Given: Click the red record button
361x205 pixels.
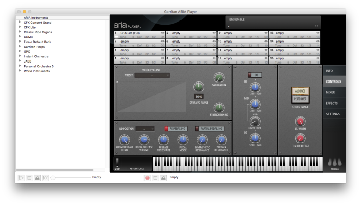Looking at the screenshot, I should coord(148,178).
